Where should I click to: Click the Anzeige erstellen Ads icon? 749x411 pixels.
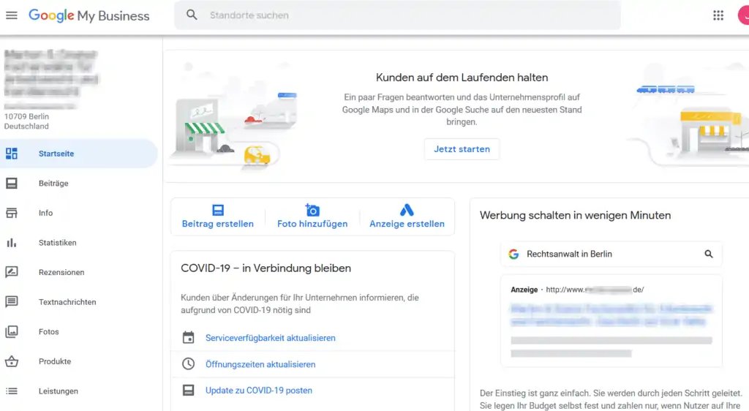407,210
